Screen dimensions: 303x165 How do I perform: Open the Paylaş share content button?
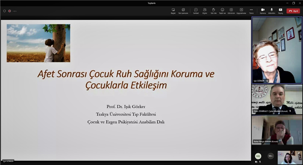point(280,11)
